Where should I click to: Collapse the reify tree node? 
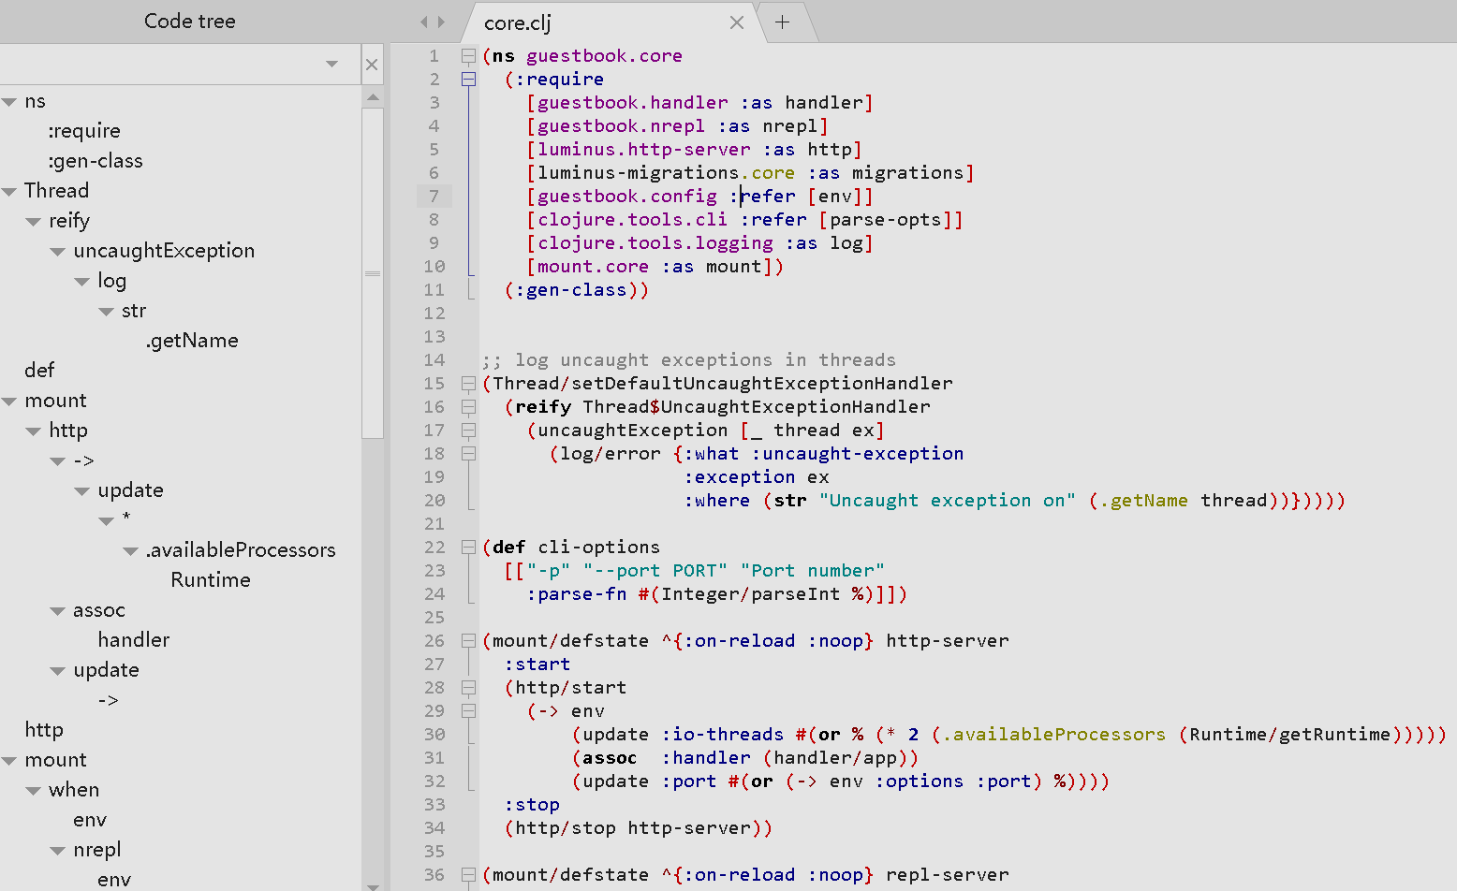(x=34, y=222)
